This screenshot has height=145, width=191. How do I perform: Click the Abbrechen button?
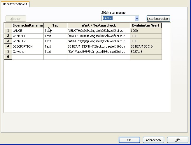(x=153, y=140)
